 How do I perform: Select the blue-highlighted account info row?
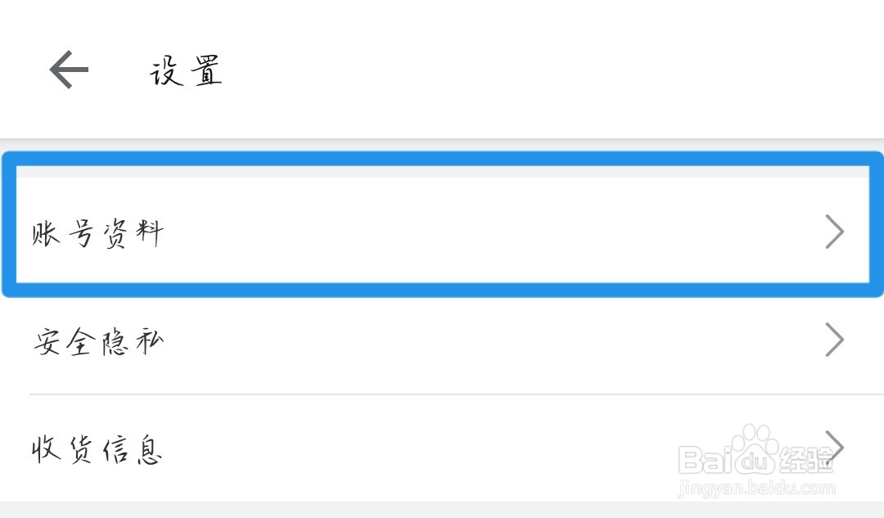pyautogui.click(x=442, y=232)
